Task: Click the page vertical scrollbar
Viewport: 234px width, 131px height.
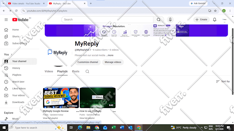Action: pyautogui.click(x=233, y=61)
